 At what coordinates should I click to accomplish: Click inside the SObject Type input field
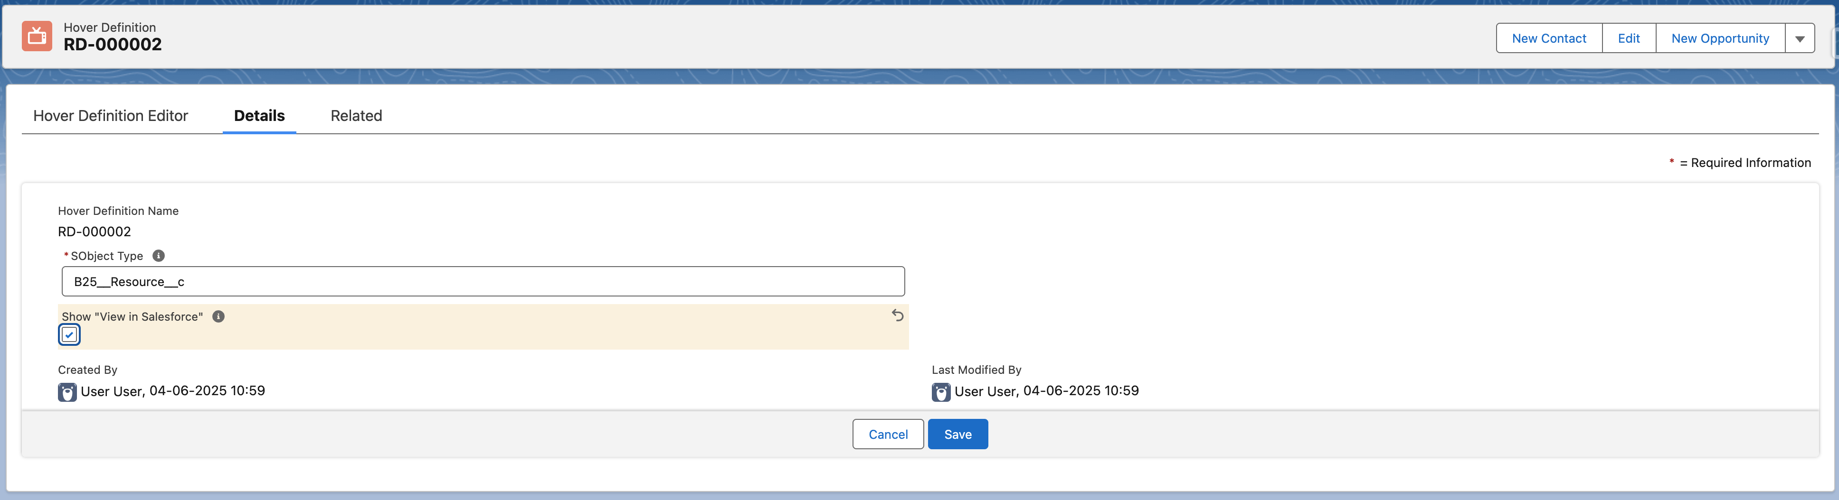click(x=483, y=282)
